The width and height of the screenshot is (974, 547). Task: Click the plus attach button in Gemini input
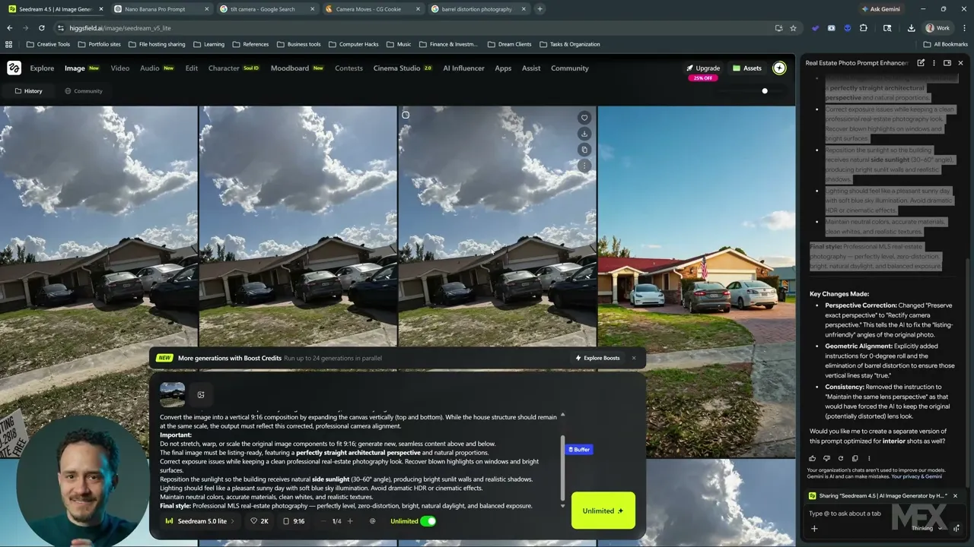click(814, 528)
